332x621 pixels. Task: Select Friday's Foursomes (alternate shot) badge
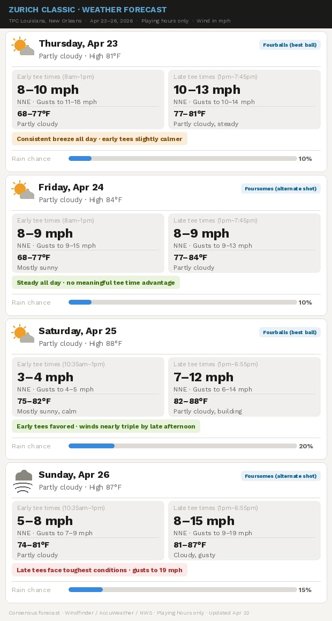pos(281,189)
